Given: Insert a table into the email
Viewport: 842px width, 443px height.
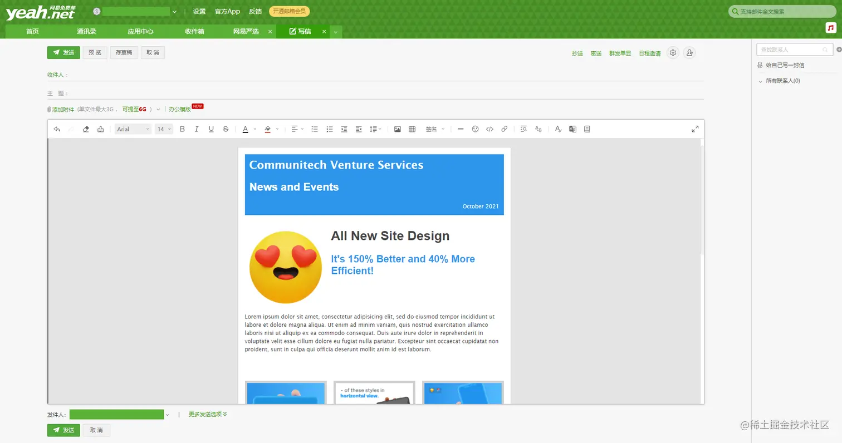Looking at the screenshot, I should point(412,129).
